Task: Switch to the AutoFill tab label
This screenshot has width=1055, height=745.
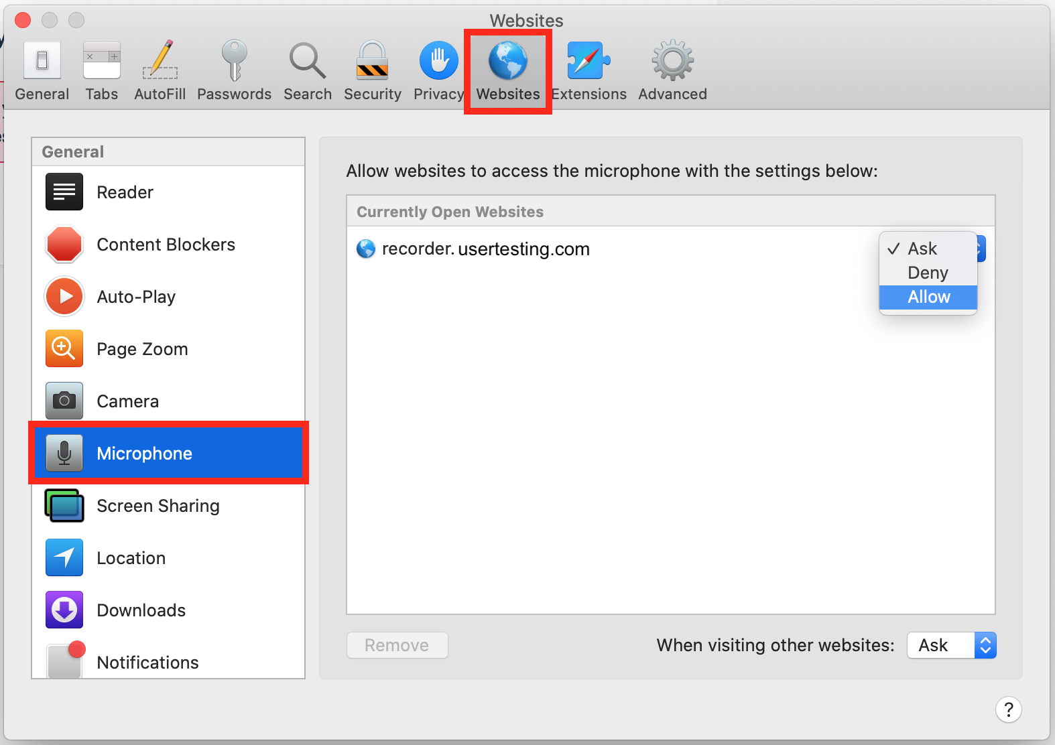Action: point(160,94)
